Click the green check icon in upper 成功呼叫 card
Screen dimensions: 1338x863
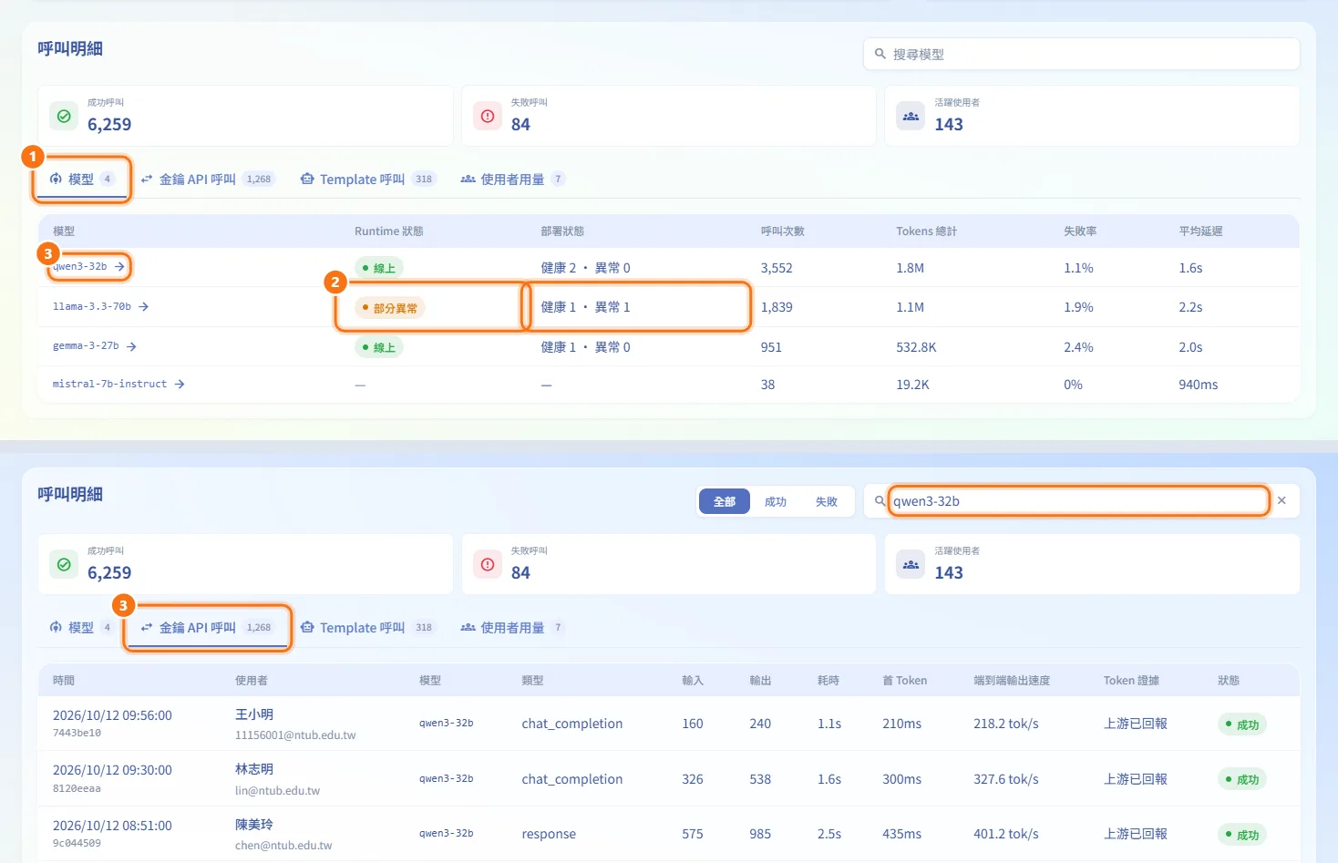64,116
